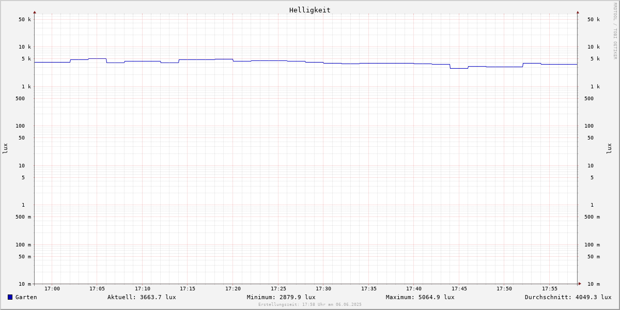Click the rotated 'lux' label on left axis

[5, 149]
